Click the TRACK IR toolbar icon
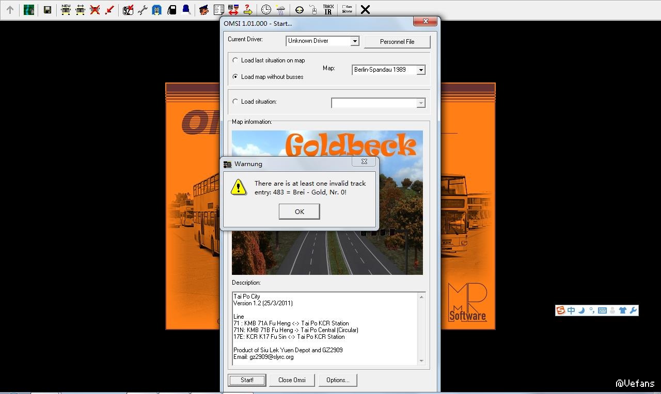This screenshot has height=394, width=661. pyautogui.click(x=328, y=10)
